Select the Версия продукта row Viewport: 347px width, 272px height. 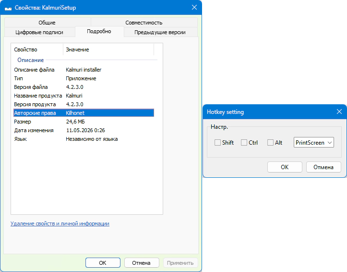(x=84, y=104)
